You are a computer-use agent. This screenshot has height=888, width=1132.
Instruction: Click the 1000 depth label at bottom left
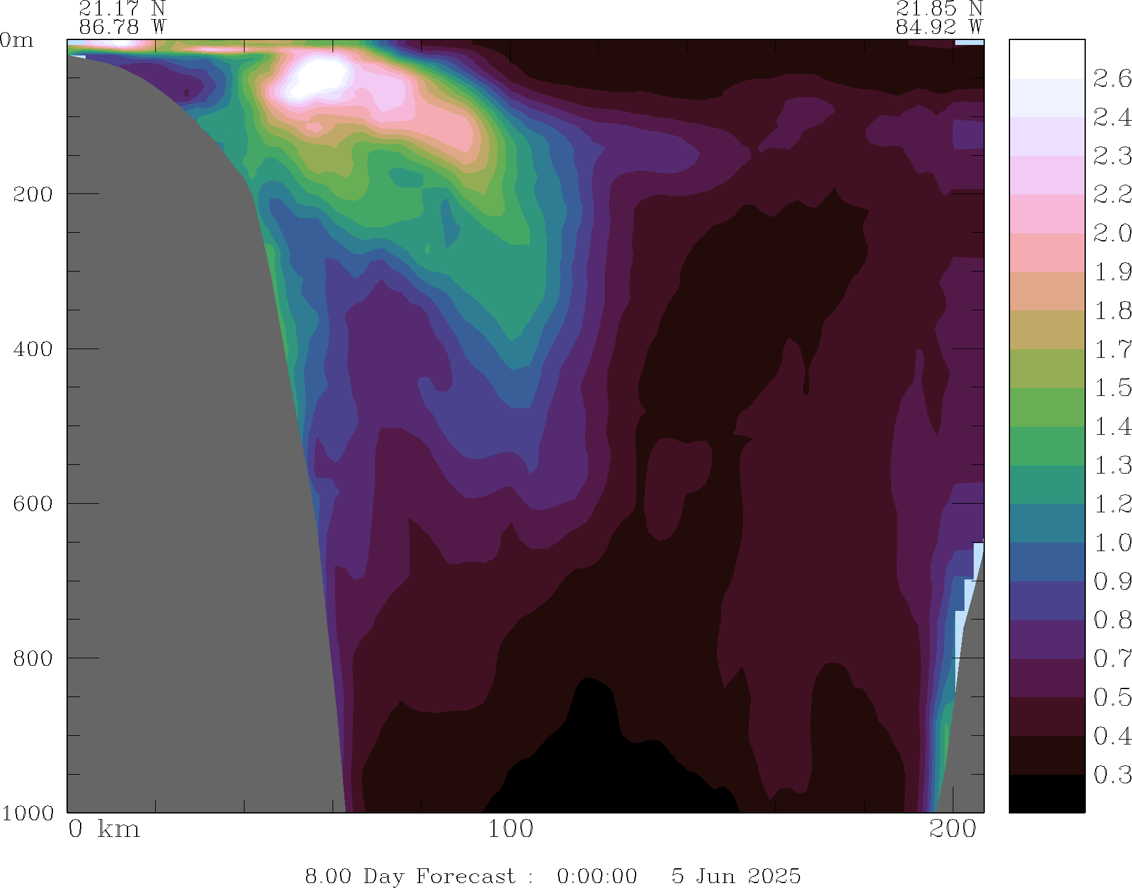(x=28, y=813)
